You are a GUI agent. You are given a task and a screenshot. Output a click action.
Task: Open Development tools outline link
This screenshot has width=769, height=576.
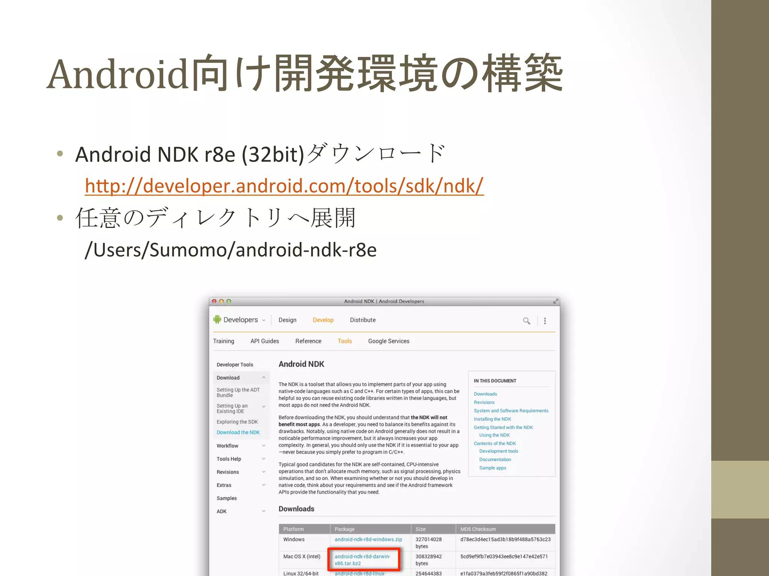[x=498, y=451]
